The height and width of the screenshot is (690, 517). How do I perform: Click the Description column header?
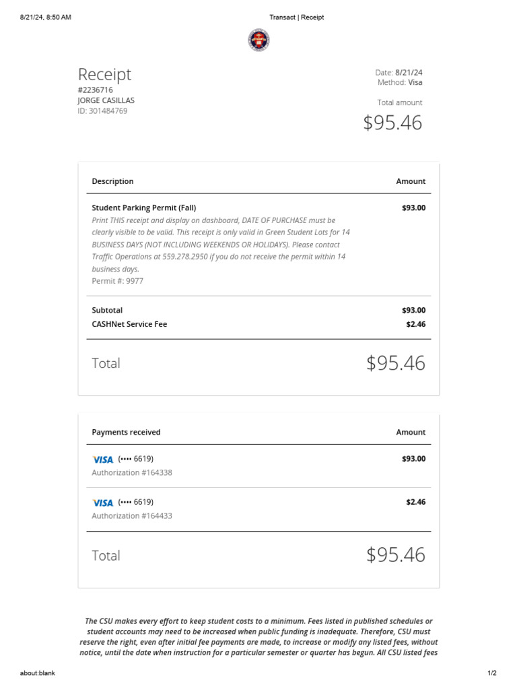click(x=112, y=181)
